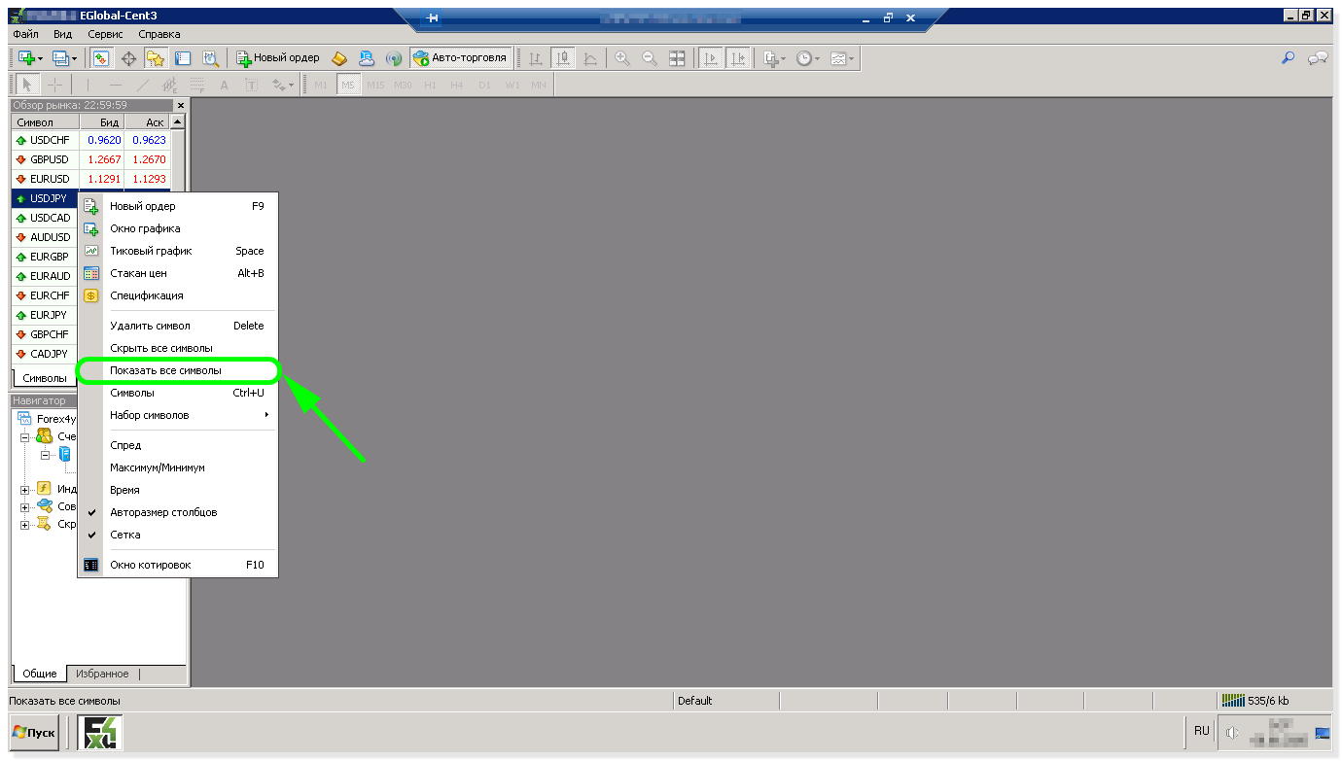Toggle chart auto-scroll toolbar button

(x=712, y=58)
